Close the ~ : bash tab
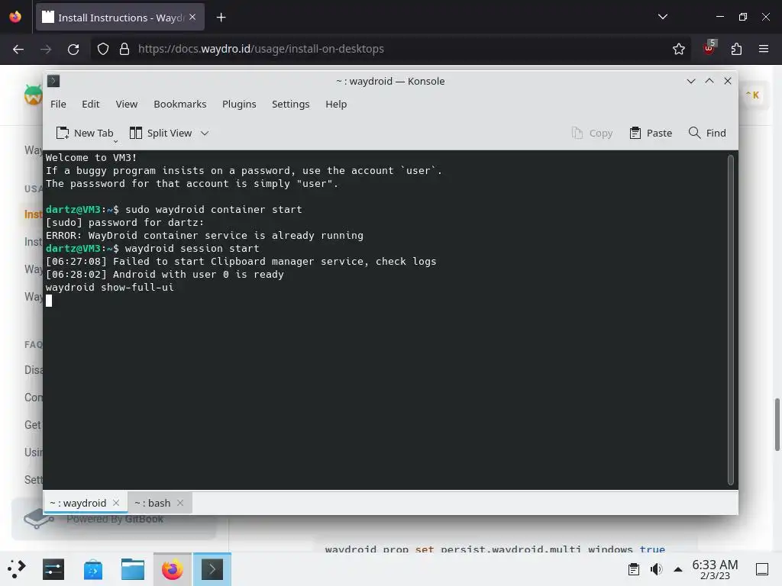This screenshot has width=782, height=586. click(180, 504)
